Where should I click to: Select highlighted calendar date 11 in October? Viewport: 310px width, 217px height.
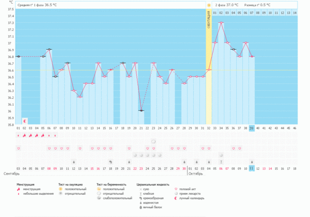click(252, 168)
